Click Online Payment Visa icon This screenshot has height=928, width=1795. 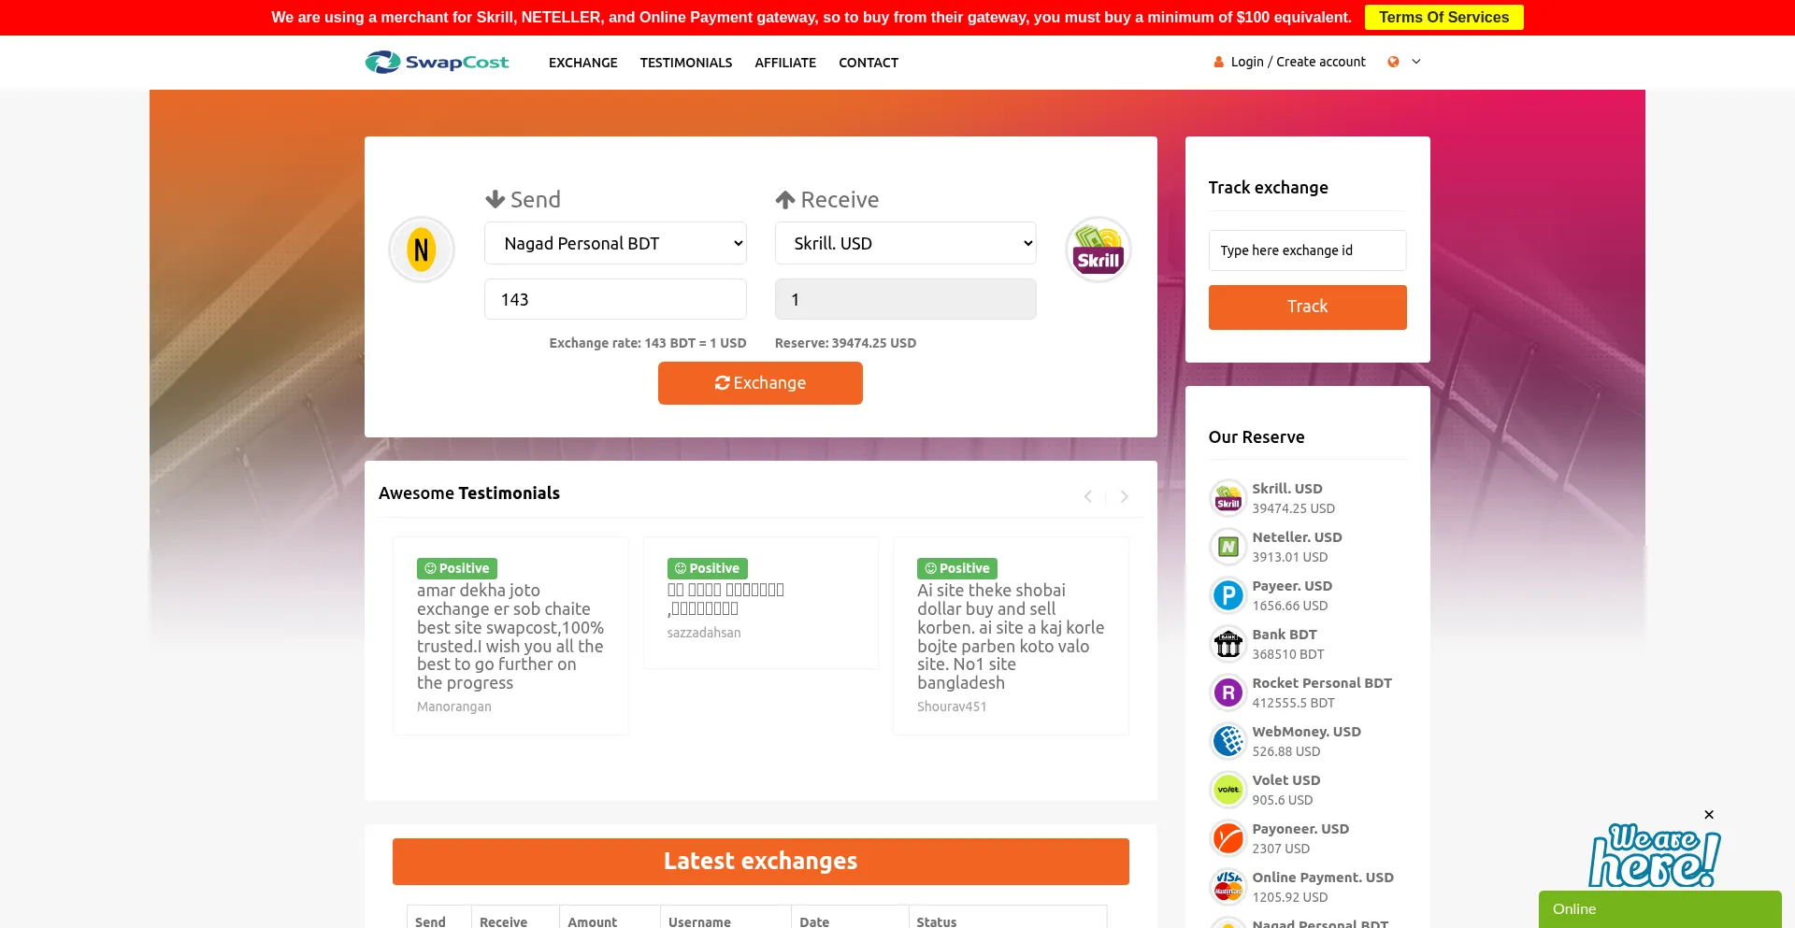coord(1228,887)
